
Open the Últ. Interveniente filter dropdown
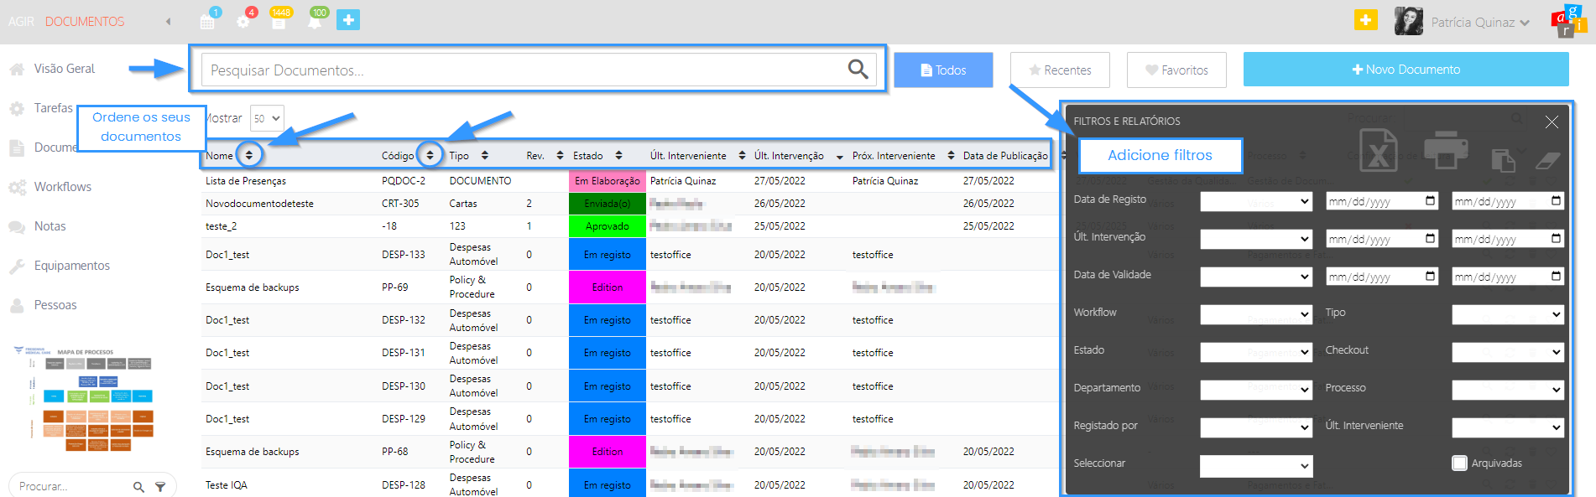[x=1508, y=427]
